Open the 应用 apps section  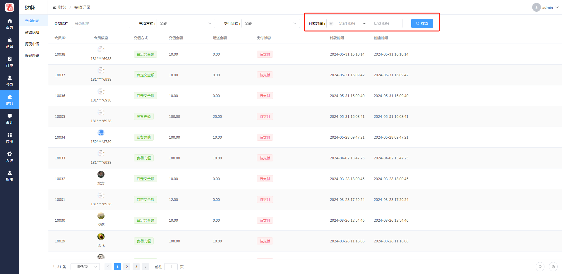point(9,138)
